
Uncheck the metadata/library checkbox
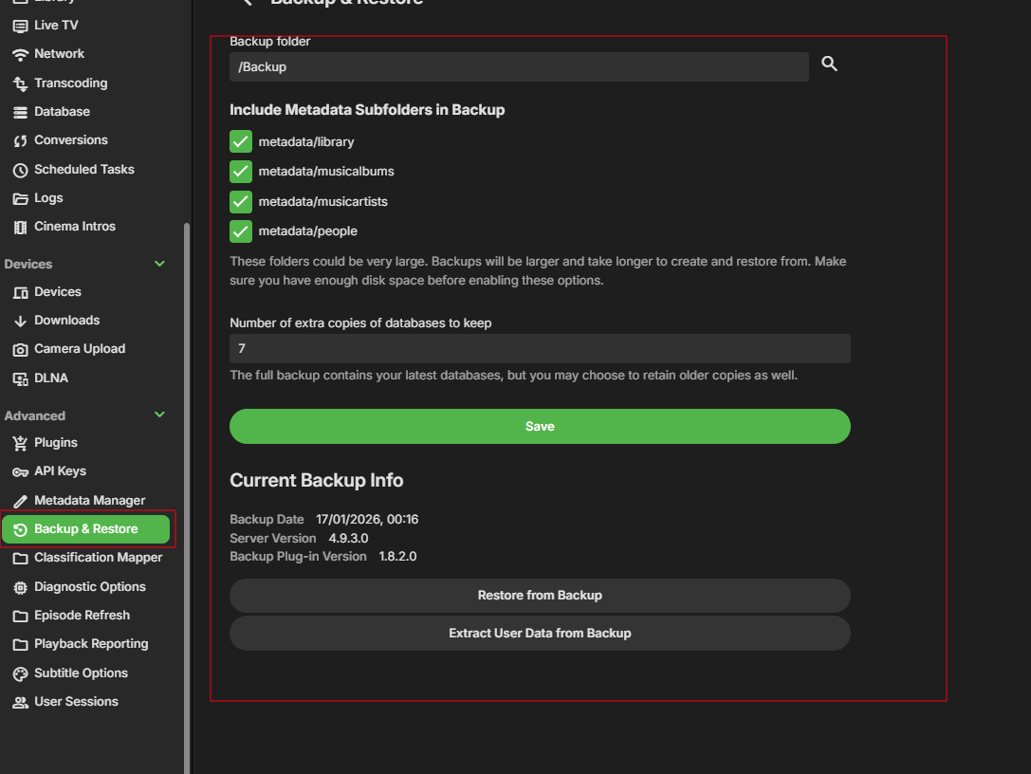point(241,141)
